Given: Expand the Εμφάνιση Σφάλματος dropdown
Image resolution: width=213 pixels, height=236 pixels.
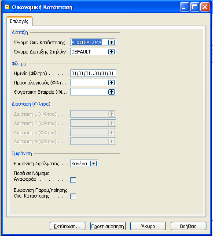Looking at the screenshot, I should [94, 164].
